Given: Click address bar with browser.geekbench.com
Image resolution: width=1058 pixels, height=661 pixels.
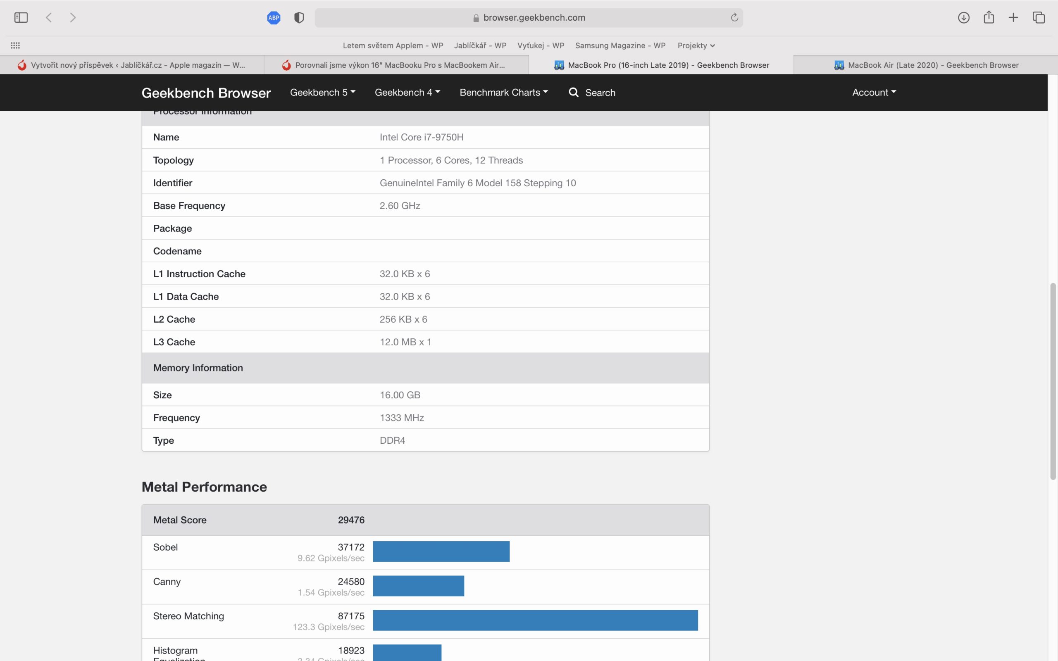Looking at the screenshot, I should tap(529, 18).
